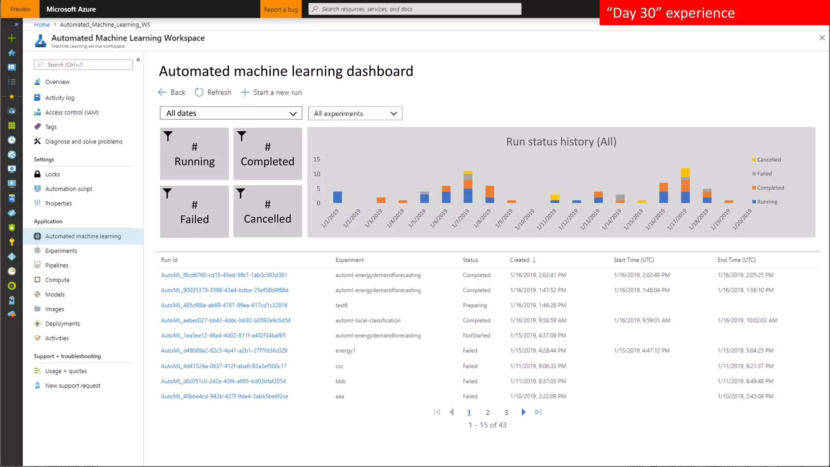Image resolution: width=830 pixels, height=467 pixels.
Task: Click the Completed legend orange swatch
Action: pos(754,188)
